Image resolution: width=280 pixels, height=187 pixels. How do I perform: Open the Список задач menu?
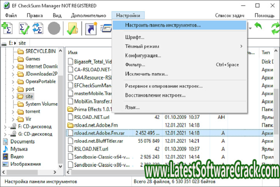pos(230,16)
